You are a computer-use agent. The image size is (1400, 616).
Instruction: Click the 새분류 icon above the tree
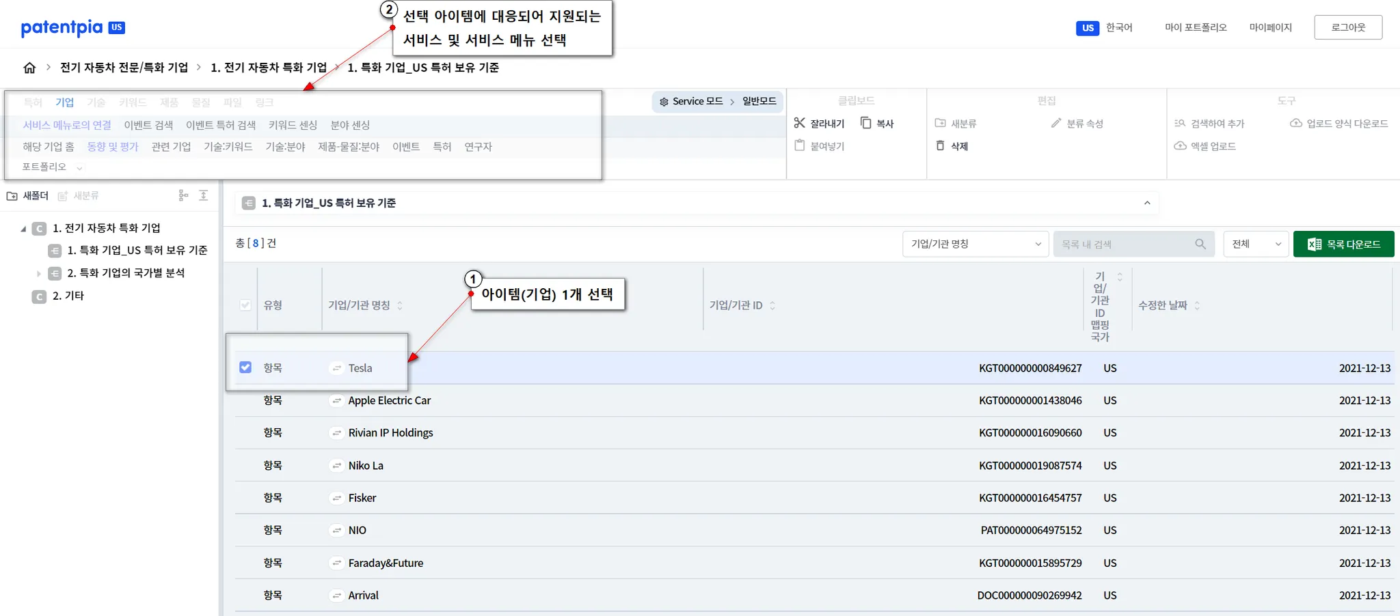tap(63, 196)
